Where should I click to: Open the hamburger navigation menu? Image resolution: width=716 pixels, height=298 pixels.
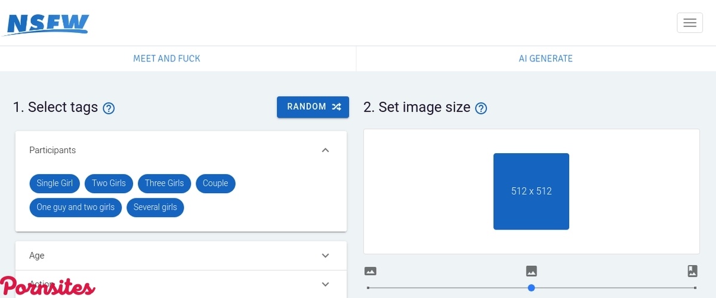pos(689,23)
